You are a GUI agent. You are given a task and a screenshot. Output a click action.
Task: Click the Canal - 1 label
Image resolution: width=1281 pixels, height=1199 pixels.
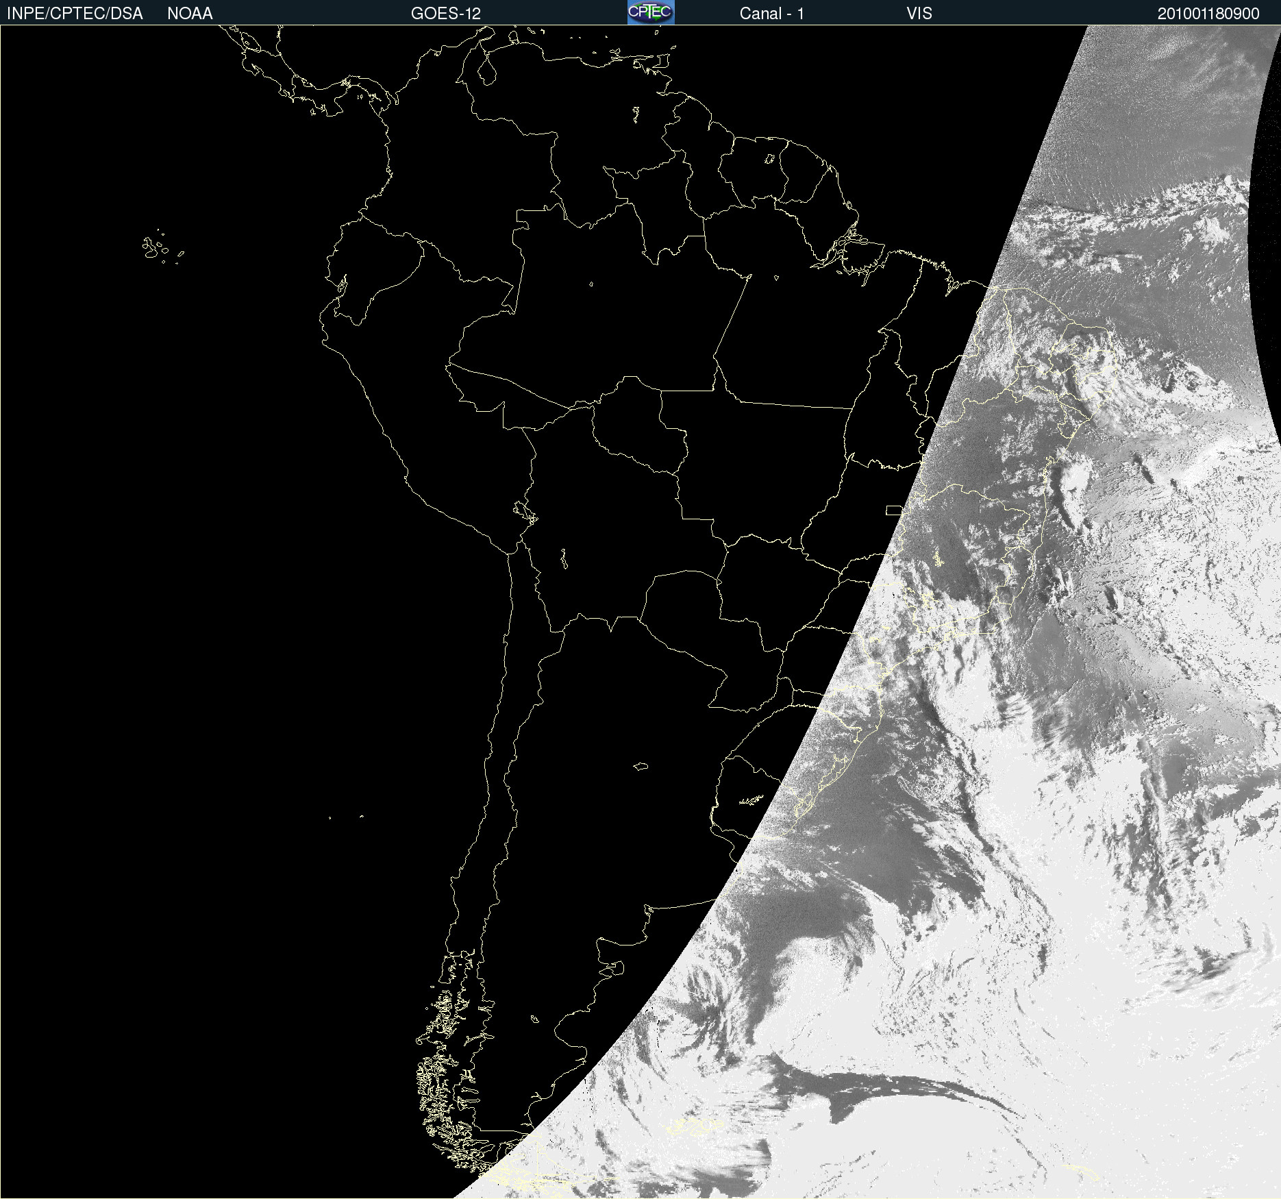coord(771,14)
